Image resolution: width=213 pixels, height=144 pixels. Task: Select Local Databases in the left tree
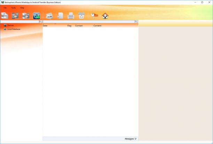pos(14,29)
